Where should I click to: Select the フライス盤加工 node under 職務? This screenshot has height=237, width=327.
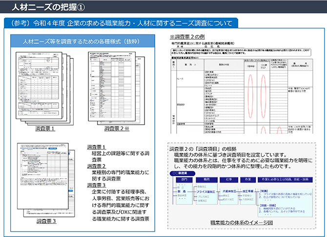(205, 192)
